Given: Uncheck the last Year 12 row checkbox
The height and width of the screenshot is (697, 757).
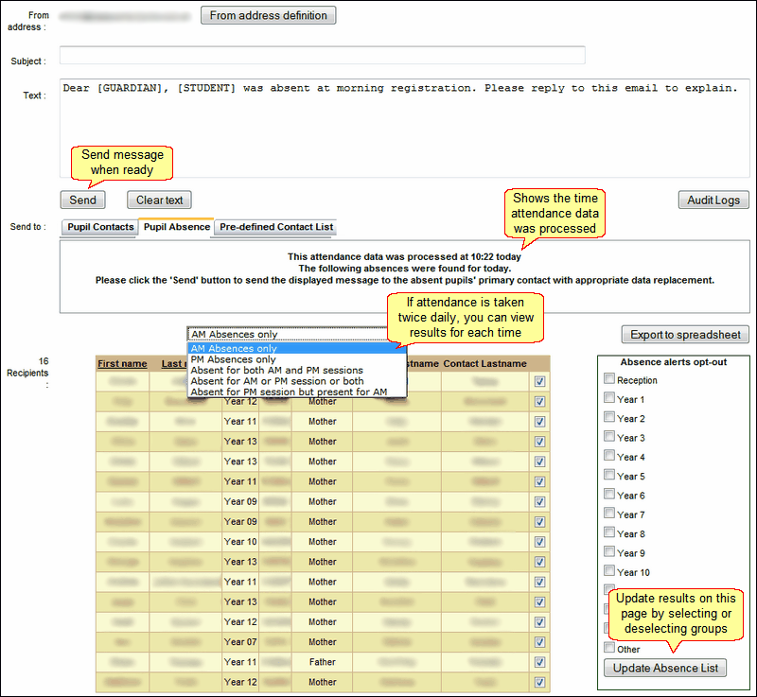Looking at the screenshot, I should [x=539, y=682].
